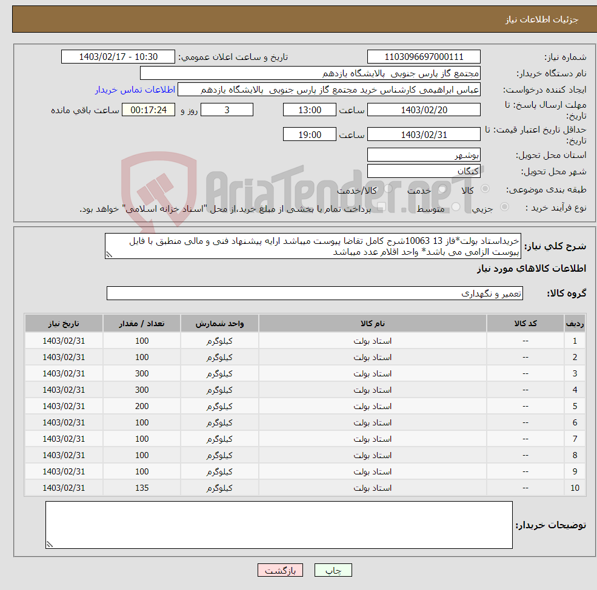Viewport: 597px width, 590px height.
Task: Click the general need description text area
Action: (313, 246)
